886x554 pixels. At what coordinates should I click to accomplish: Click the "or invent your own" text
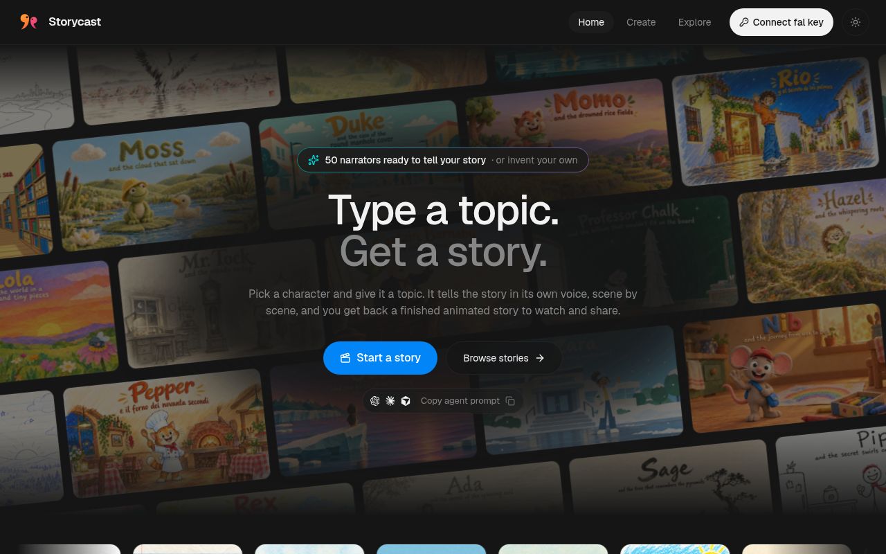coord(536,160)
